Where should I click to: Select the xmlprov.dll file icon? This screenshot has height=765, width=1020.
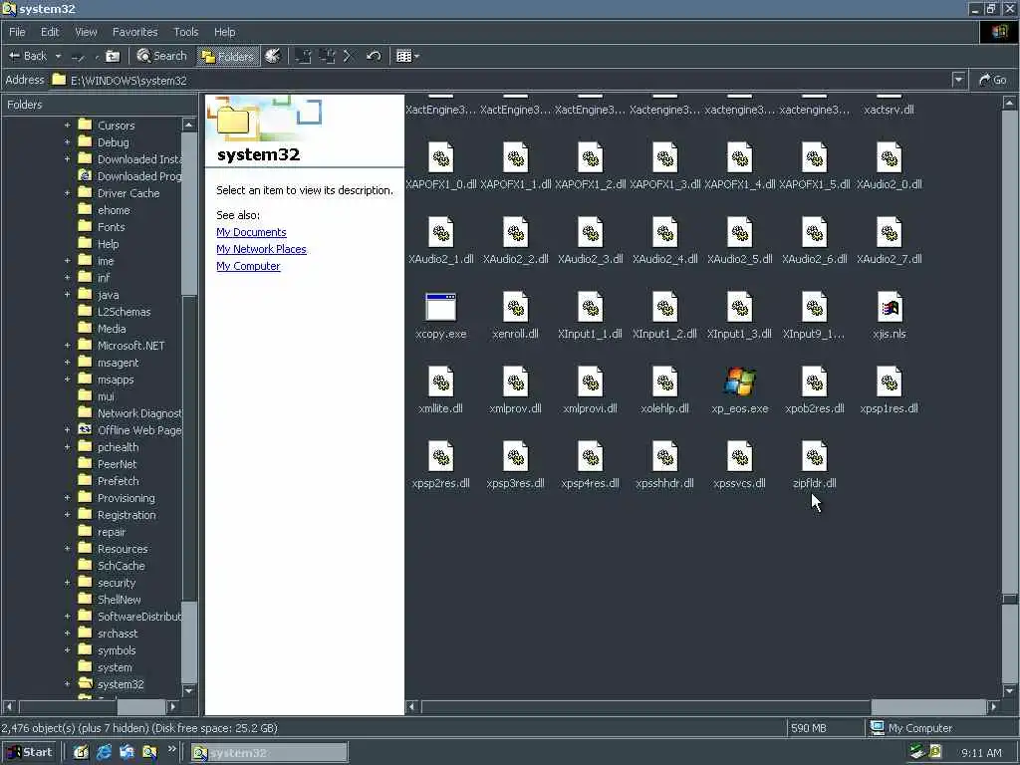(x=516, y=382)
